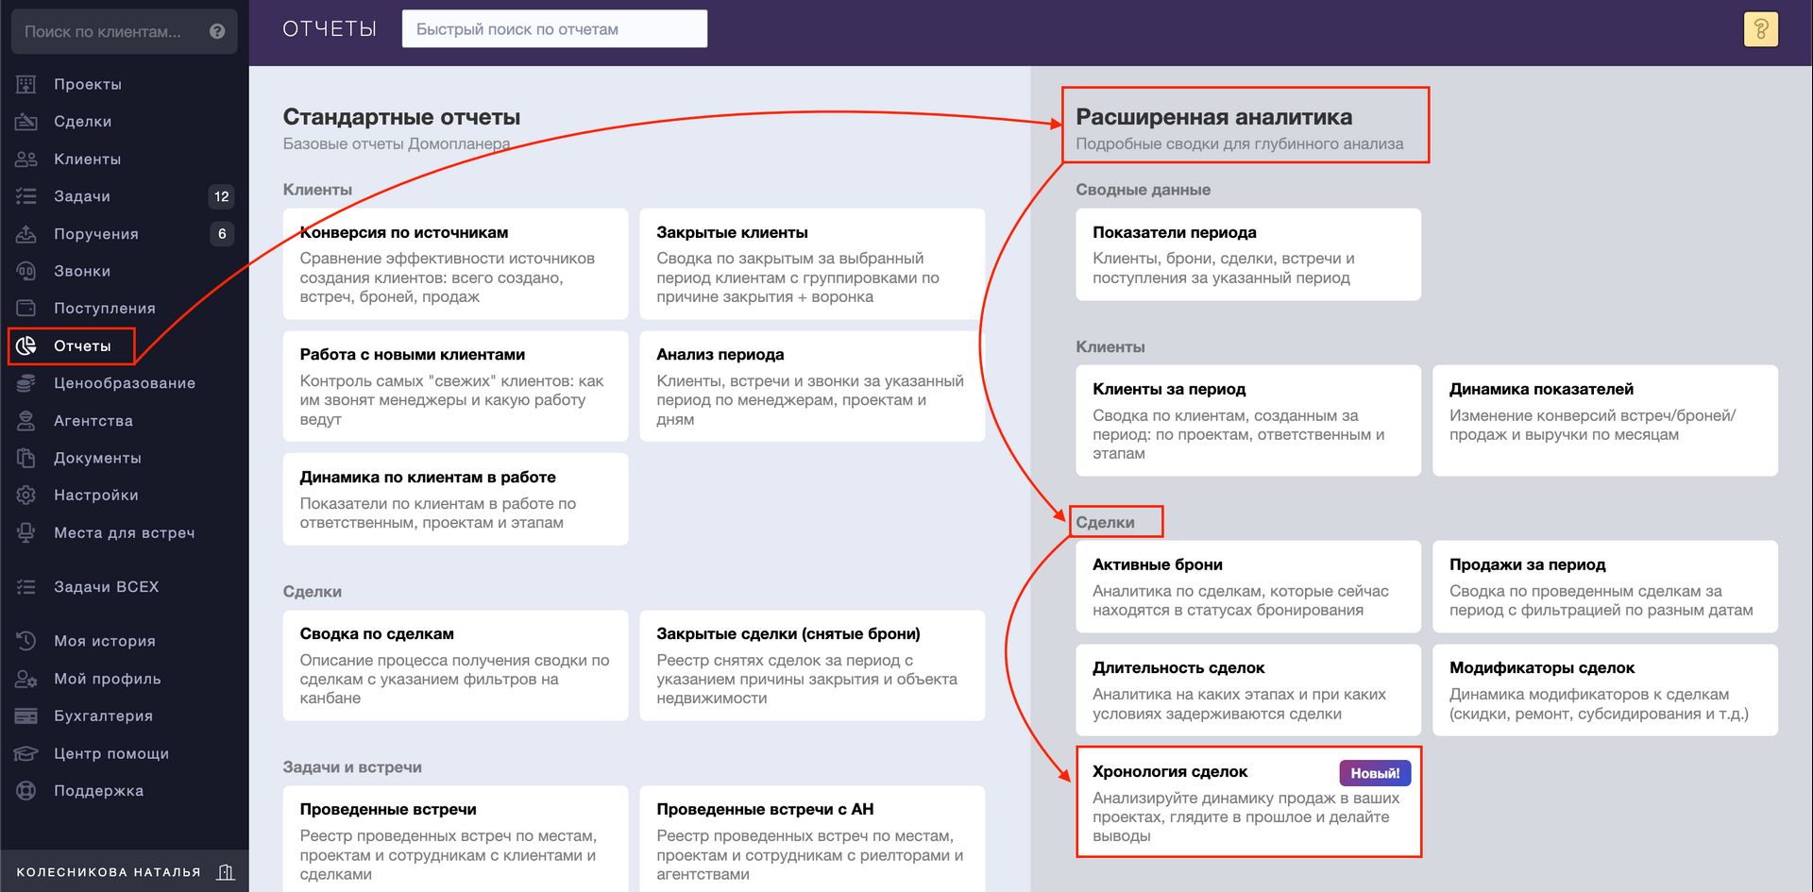Screen dimensions: 1813x892
Task: Click the Отчеты pie chart icon
Action: [x=26, y=346]
